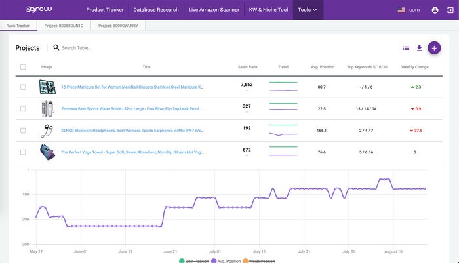Open the Product Tracker menu
The image size is (459, 263).
click(x=105, y=10)
